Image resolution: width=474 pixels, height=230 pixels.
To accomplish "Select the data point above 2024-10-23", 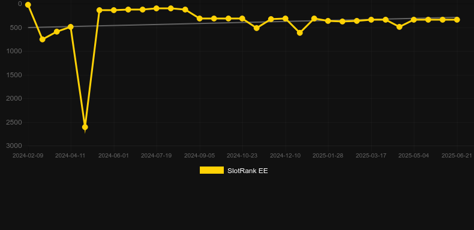I will click(x=242, y=19).
